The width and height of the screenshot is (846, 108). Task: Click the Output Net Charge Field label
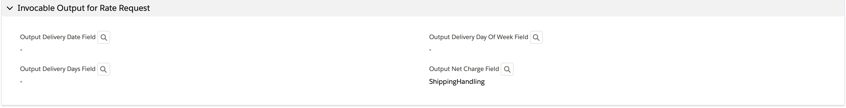[464, 69]
